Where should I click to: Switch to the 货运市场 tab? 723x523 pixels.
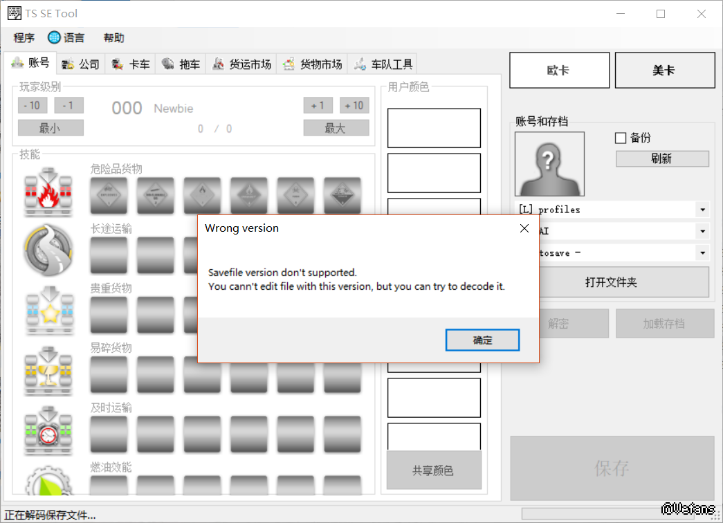pyautogui.click(x=241, y=64)
